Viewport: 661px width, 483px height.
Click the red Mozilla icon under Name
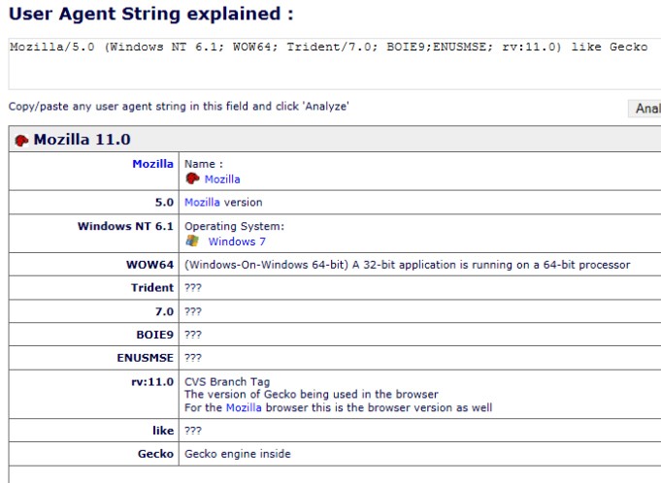(192, 178)
